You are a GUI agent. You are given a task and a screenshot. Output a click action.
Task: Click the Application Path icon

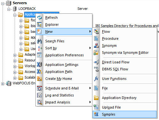point(40,72)
